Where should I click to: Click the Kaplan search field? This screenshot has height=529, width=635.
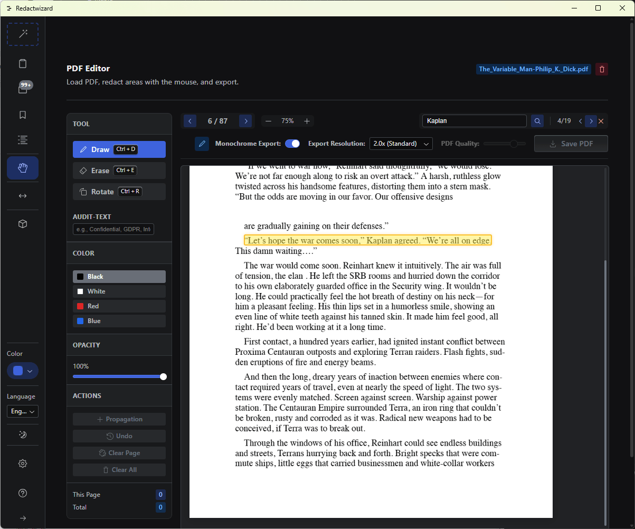click(x=475, y=121)
